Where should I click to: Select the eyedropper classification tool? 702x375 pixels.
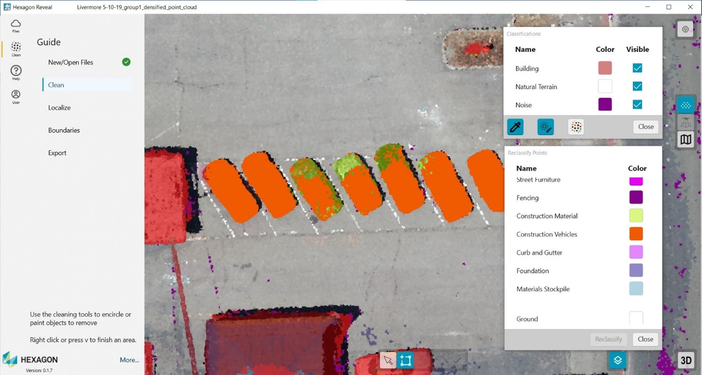click(515, 127)
